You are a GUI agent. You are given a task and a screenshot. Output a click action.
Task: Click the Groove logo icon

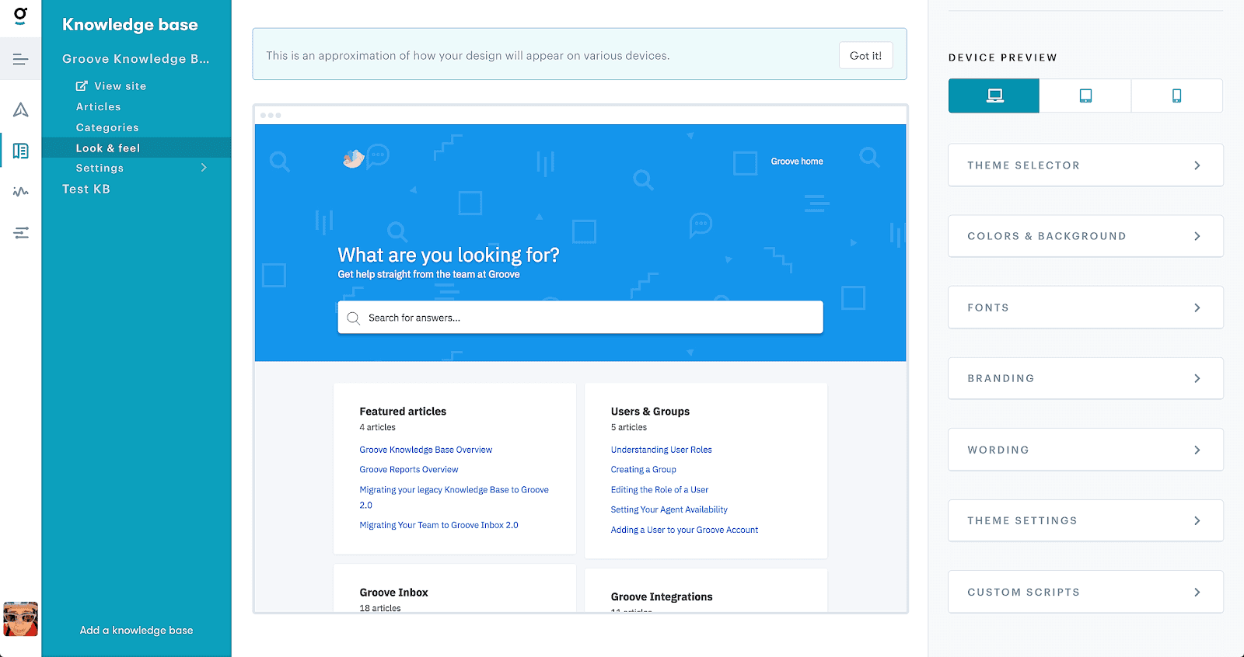21,16
